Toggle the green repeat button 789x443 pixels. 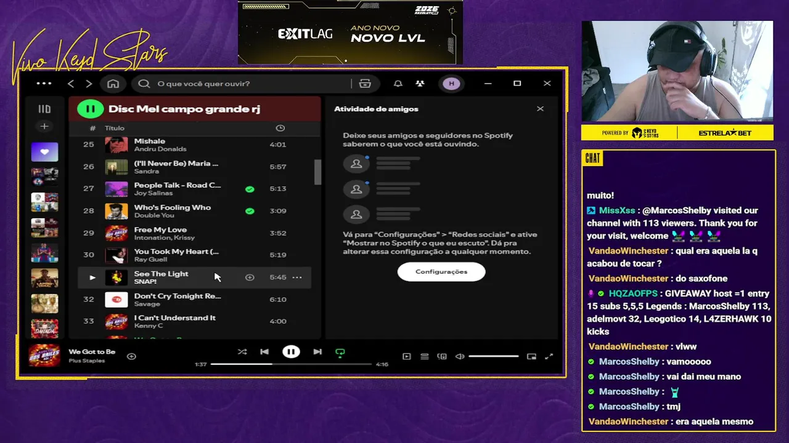[340, 353]
